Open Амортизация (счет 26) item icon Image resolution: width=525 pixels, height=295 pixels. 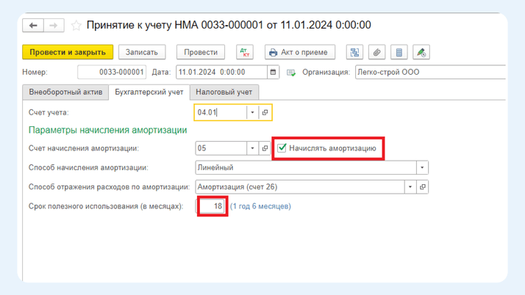tap(423, 187)
